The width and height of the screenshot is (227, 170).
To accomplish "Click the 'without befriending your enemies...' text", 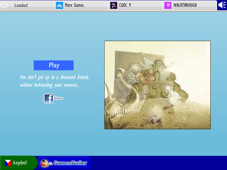I will point(50,85).
